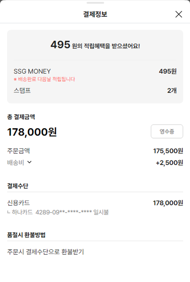Click the large 178,000원 total amount
The height and width of the screenshot is (282, 190).
(32, 132)
